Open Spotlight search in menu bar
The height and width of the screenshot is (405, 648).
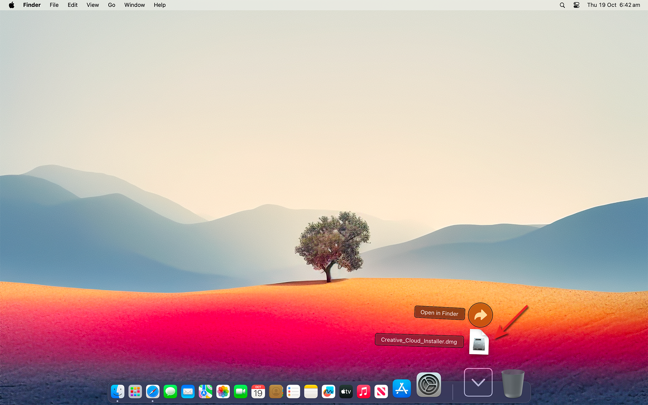point(562,5)
